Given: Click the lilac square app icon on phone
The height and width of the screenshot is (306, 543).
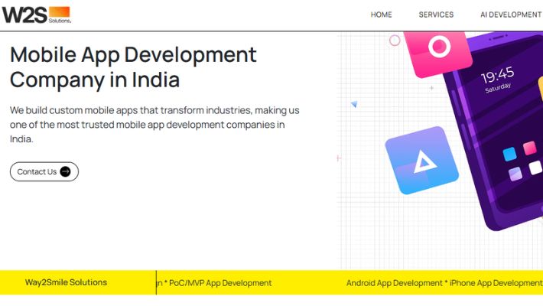Looking at the screenshot, I should point(515,174).
